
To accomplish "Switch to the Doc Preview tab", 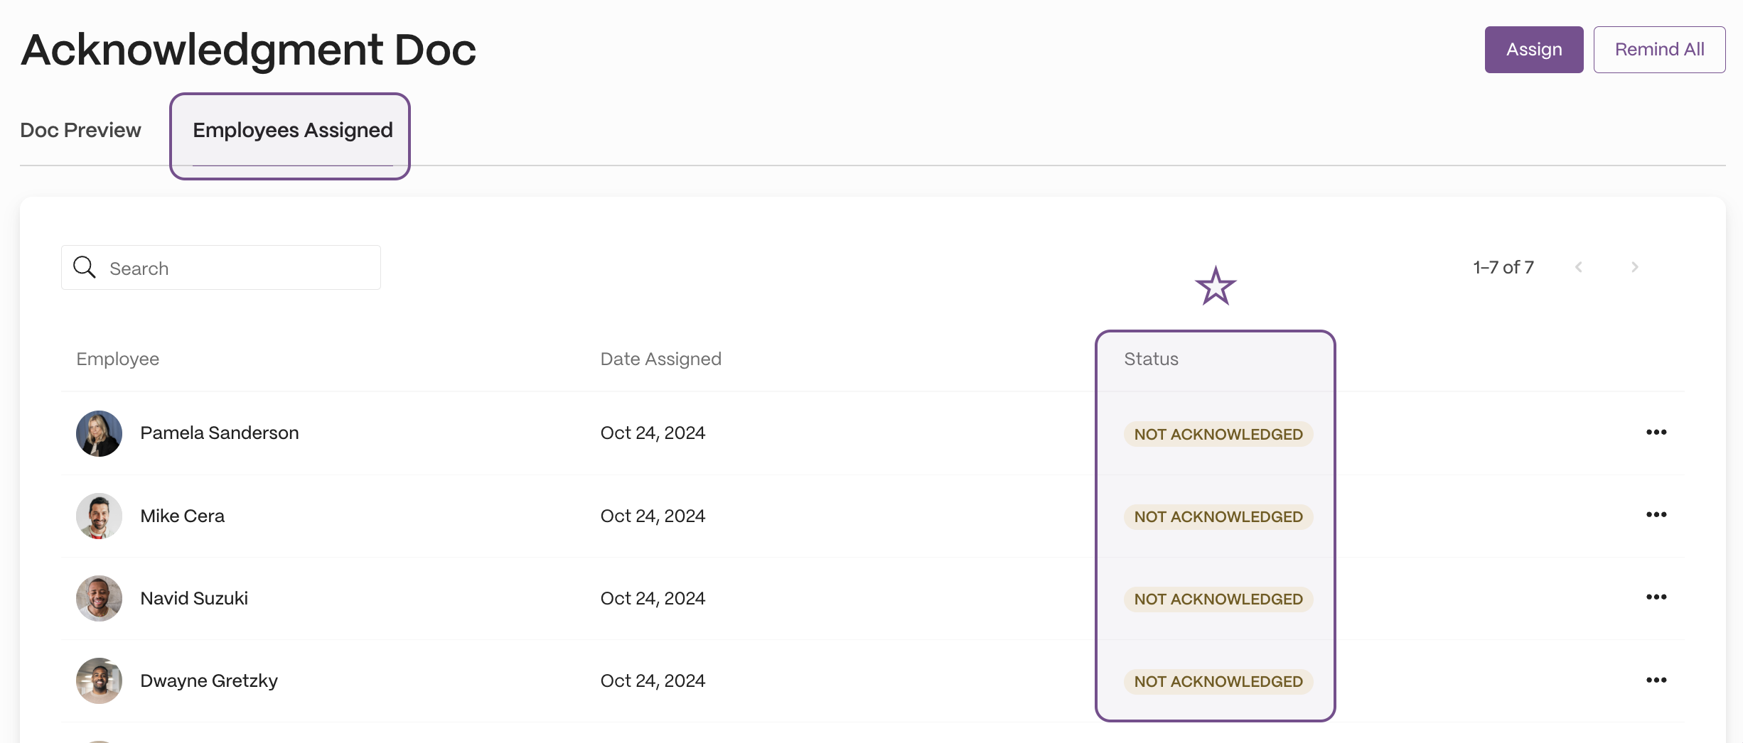I will [x=80, y=130].
